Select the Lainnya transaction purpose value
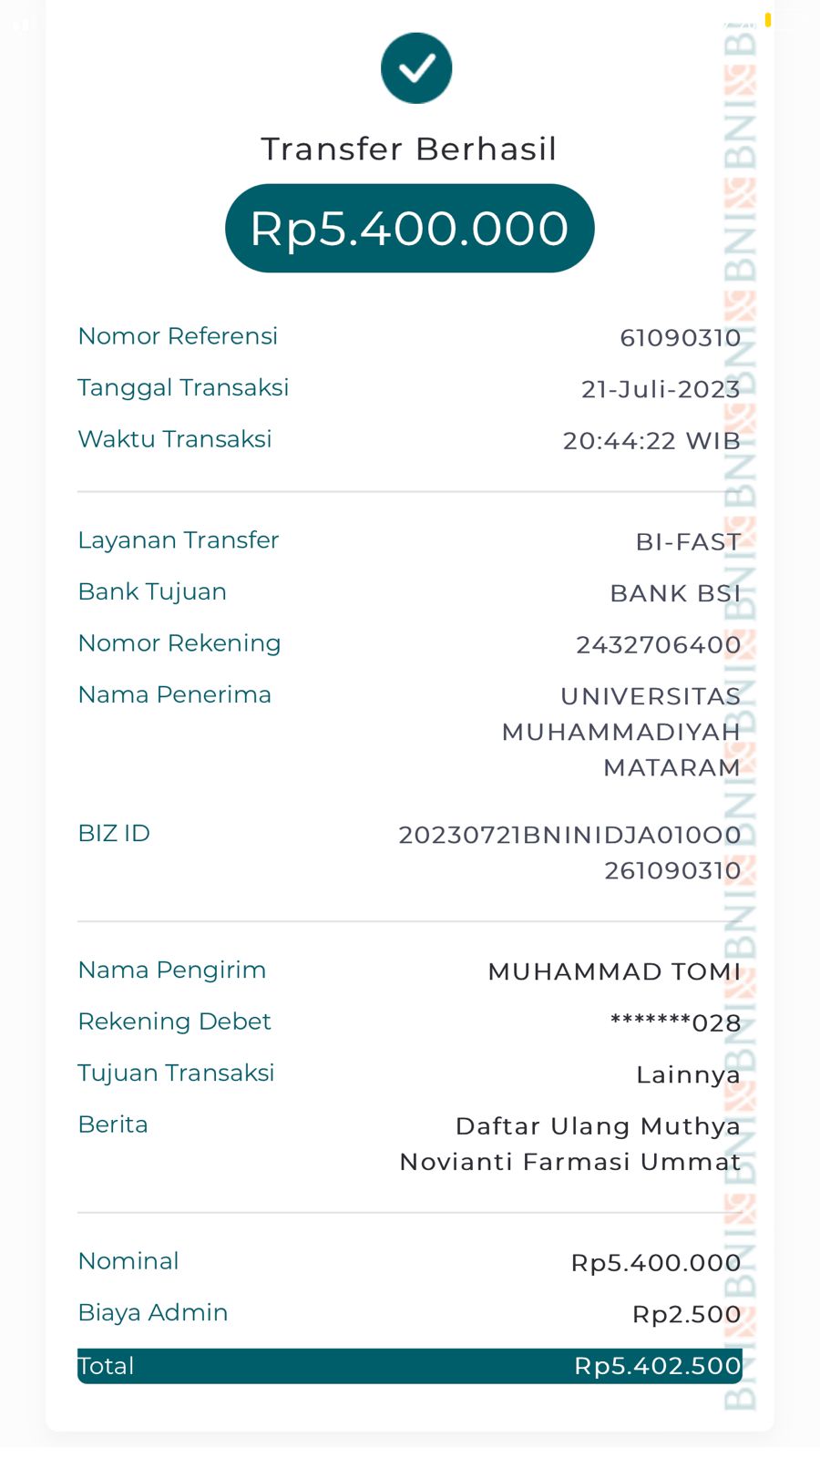 point(688,1075)
